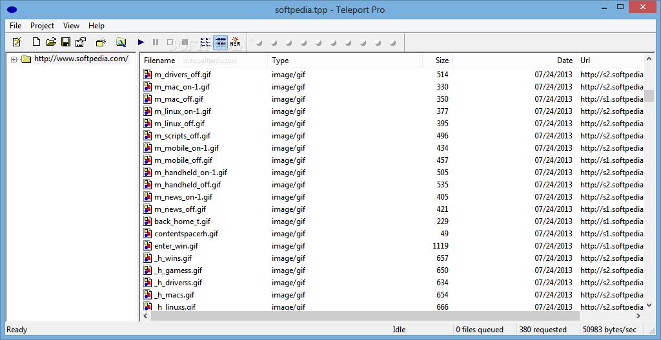Select the _h_wins.gif filename
The image size is (661, 340).
tap(173, 258)
